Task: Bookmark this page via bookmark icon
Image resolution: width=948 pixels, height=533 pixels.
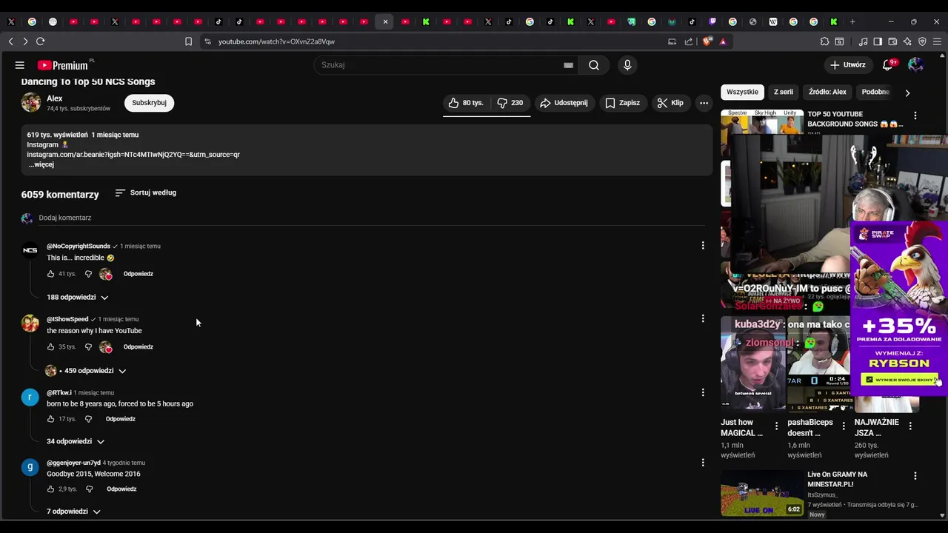Action: (x=188, y=41)
